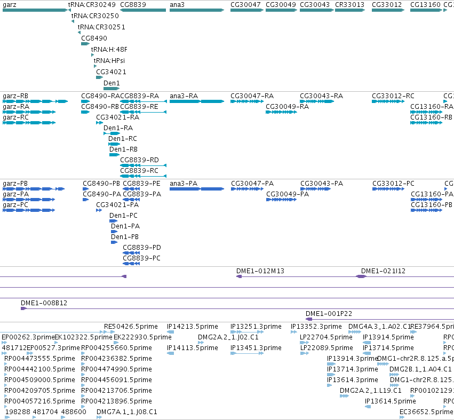Click the tRNA:H:48F label
This screenshot has width=454, height=420.
[109, 50]
